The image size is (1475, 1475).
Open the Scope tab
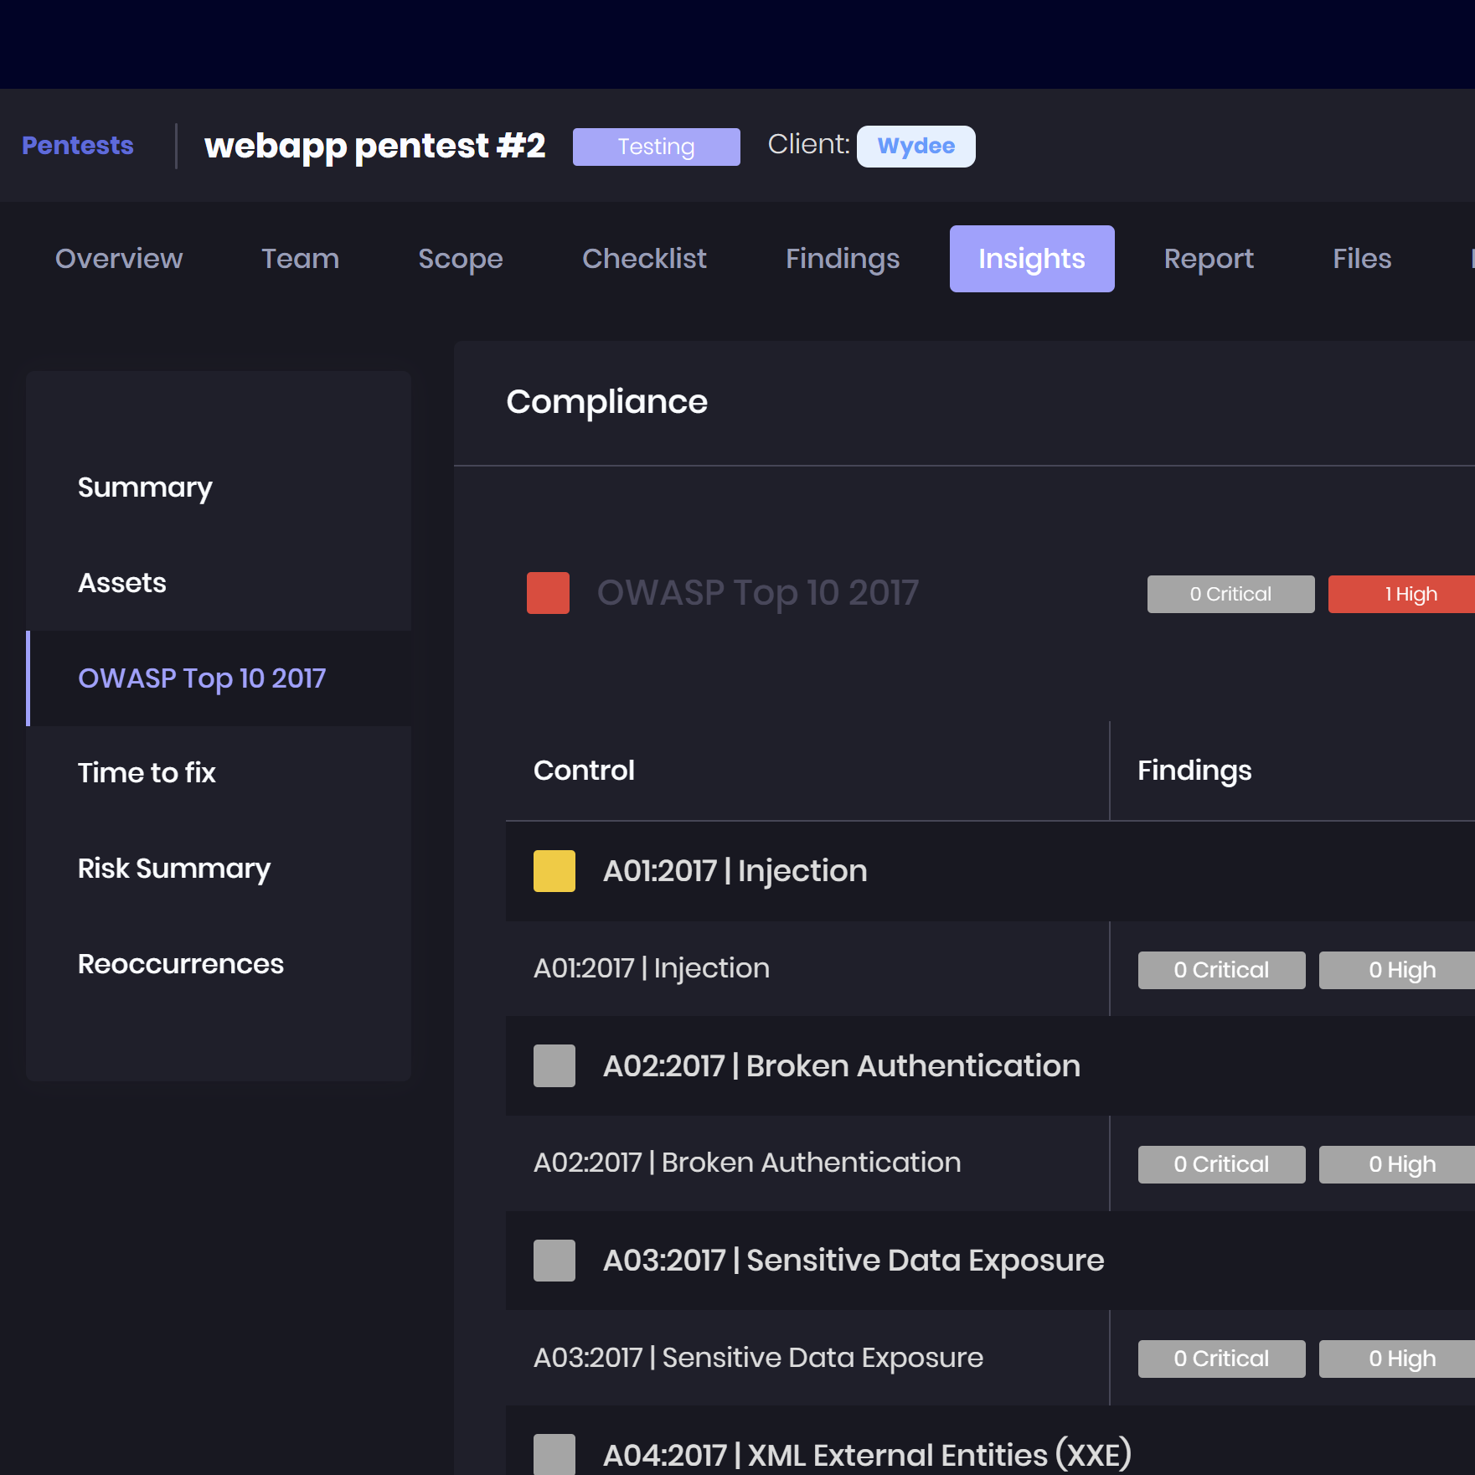tap(461, 259)
